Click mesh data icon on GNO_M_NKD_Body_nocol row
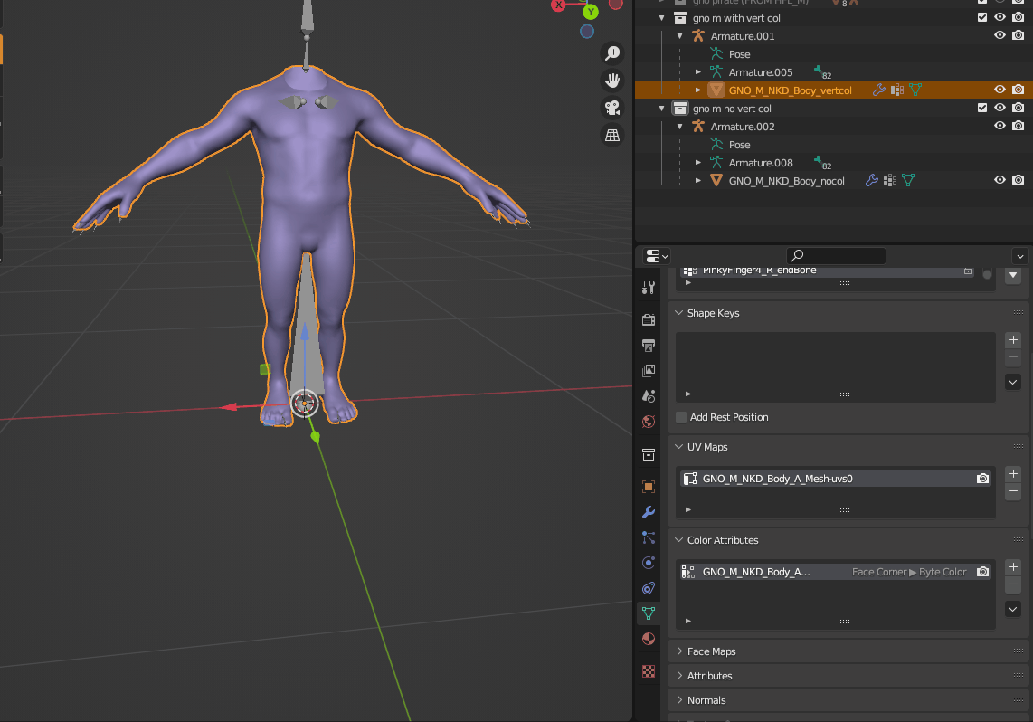 (908, 180)
